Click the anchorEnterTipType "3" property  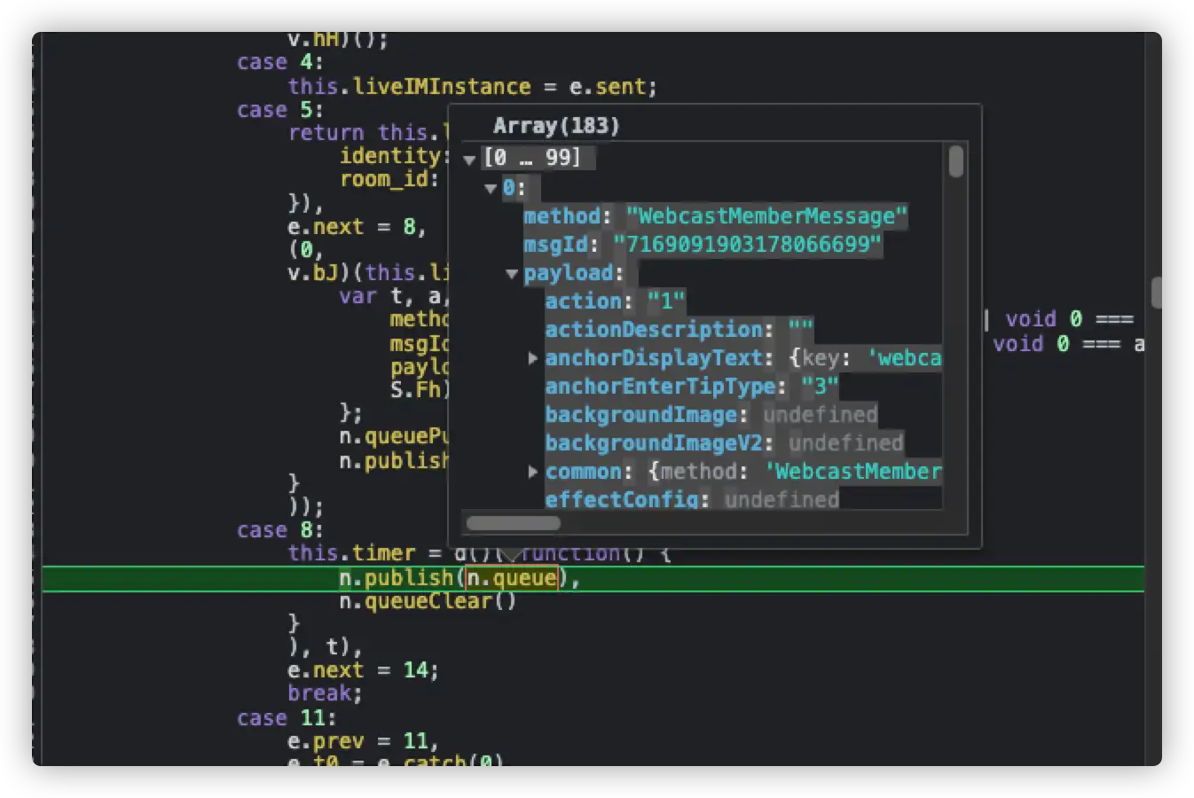pos(691,387)
